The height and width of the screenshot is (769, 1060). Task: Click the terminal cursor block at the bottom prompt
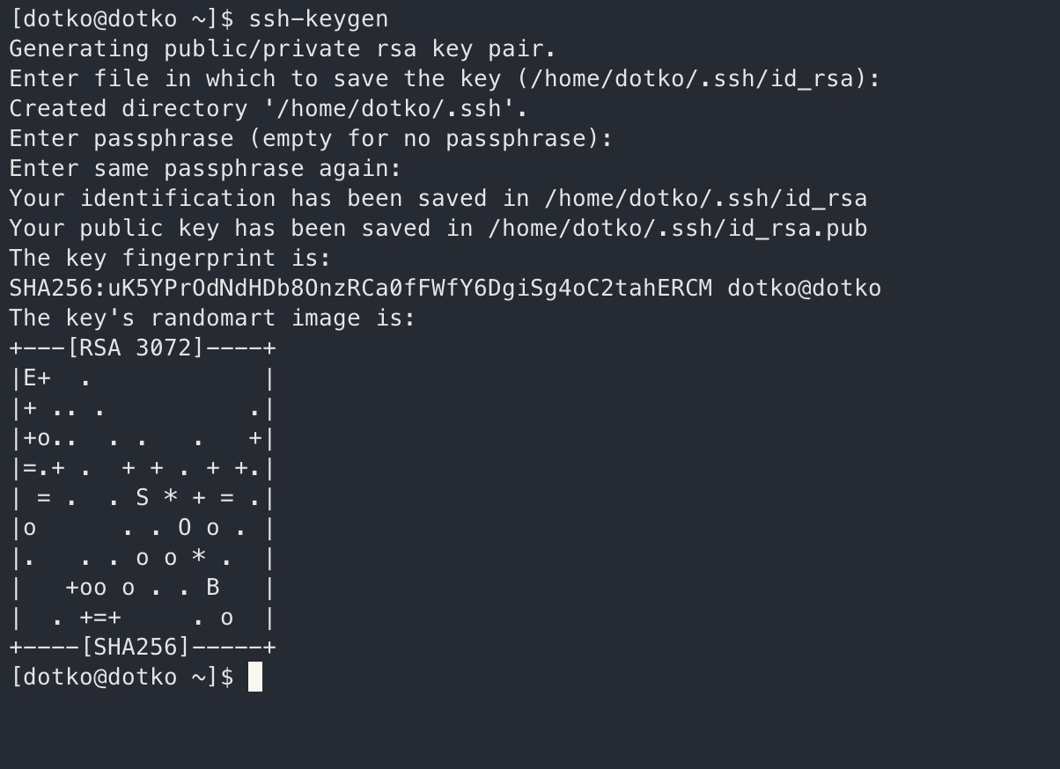point(255,677)
